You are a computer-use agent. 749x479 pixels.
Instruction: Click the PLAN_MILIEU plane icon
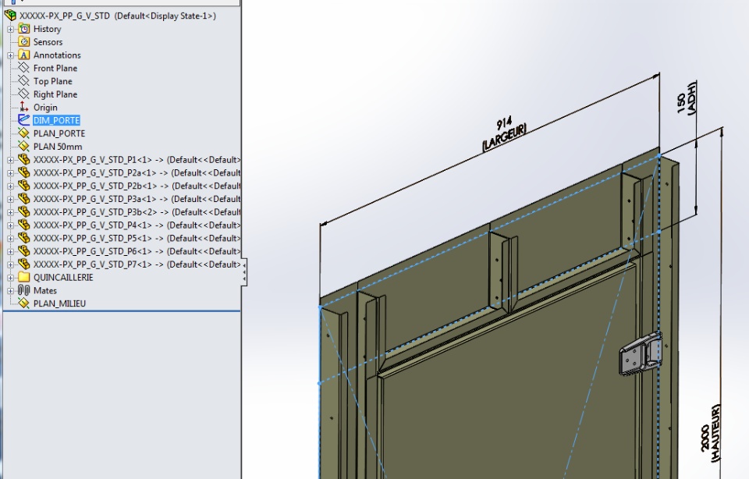pos(24,303)
